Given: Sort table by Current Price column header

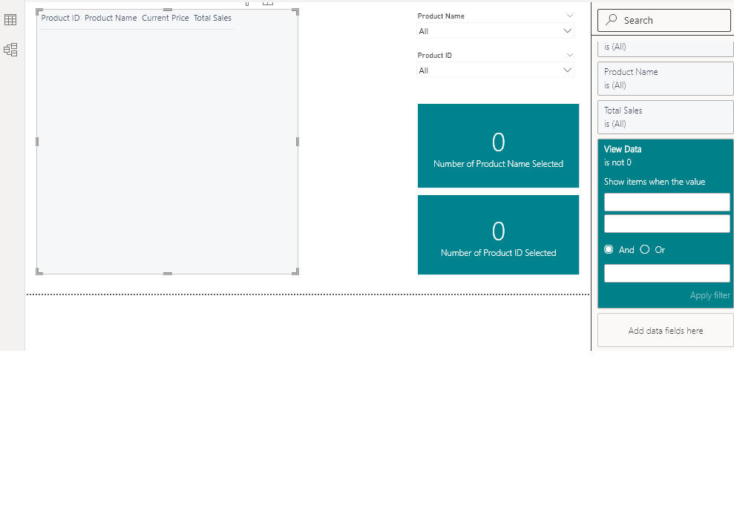Looking at the screenshot, I should (166, 18).
